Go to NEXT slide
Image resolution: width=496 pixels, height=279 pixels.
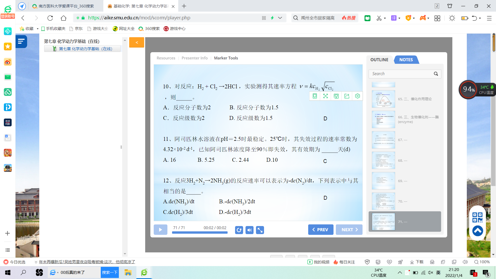[349, 230]
